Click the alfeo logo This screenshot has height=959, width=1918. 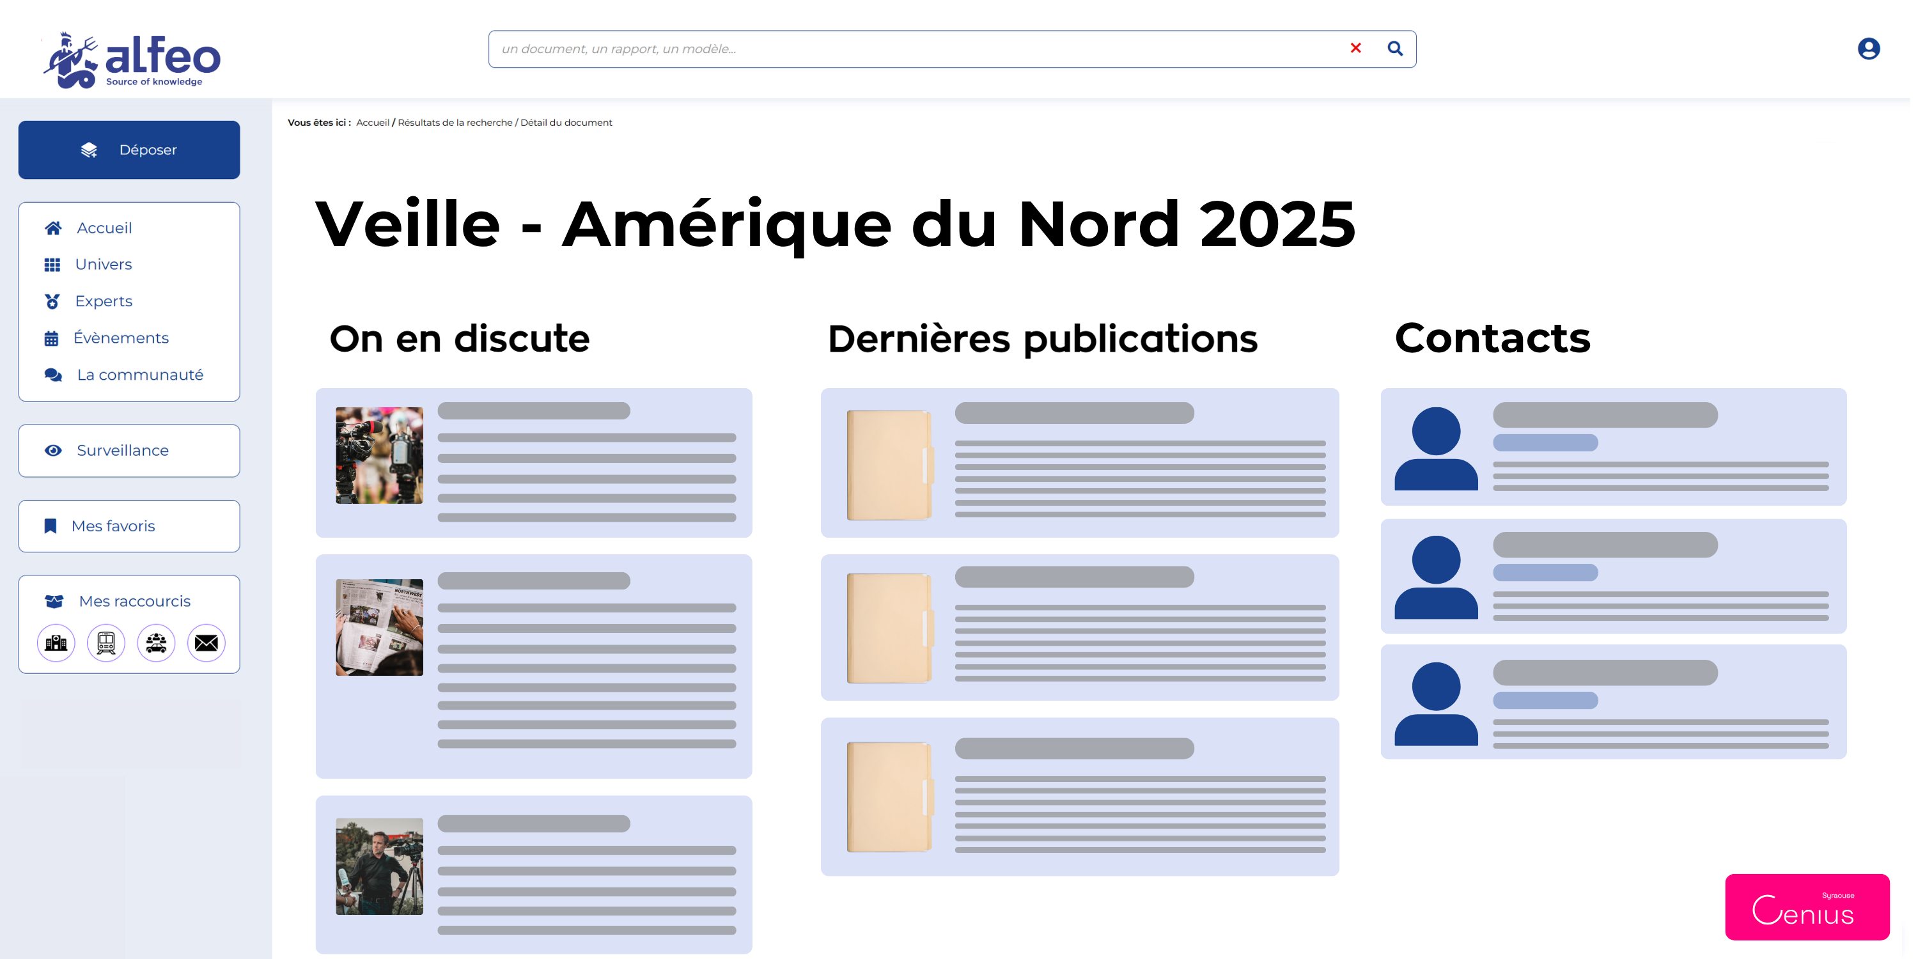pyautogui.click(x=132, y=59)
